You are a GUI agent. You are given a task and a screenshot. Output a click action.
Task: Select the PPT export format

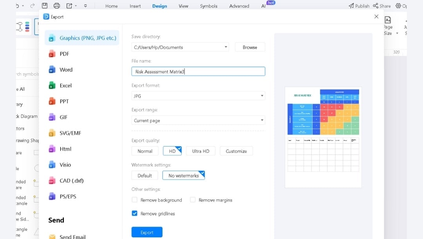64,101
